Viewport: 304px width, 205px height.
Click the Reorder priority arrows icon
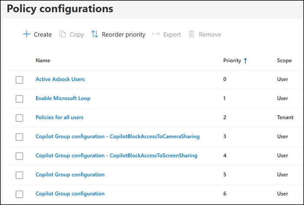coord(95,34)
